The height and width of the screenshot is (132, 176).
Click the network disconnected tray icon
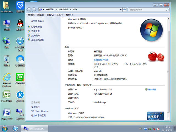tap(154, 129)
